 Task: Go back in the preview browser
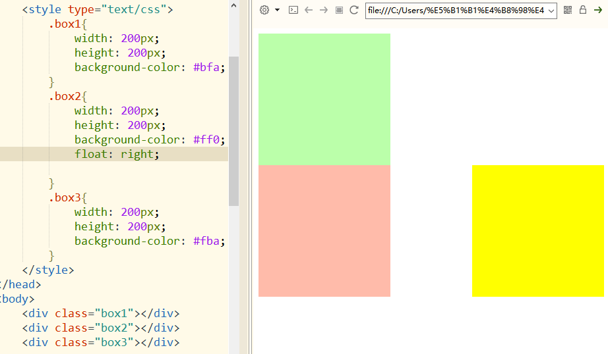tap(309, 10)
